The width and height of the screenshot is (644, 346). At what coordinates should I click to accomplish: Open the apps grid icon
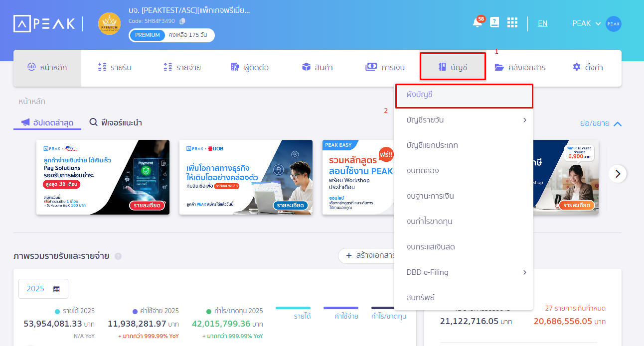(512, 23)
